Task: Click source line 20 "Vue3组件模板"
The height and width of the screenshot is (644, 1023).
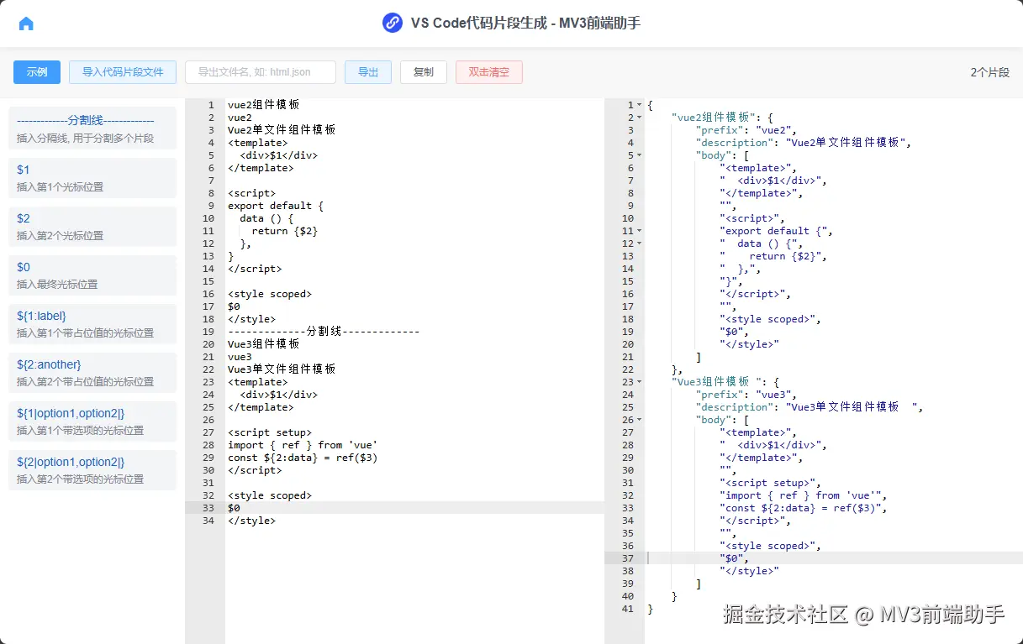Action: point(263,344)
